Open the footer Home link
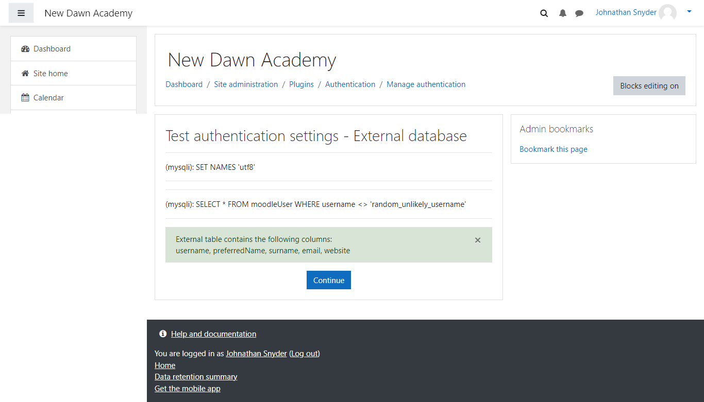 165,365
